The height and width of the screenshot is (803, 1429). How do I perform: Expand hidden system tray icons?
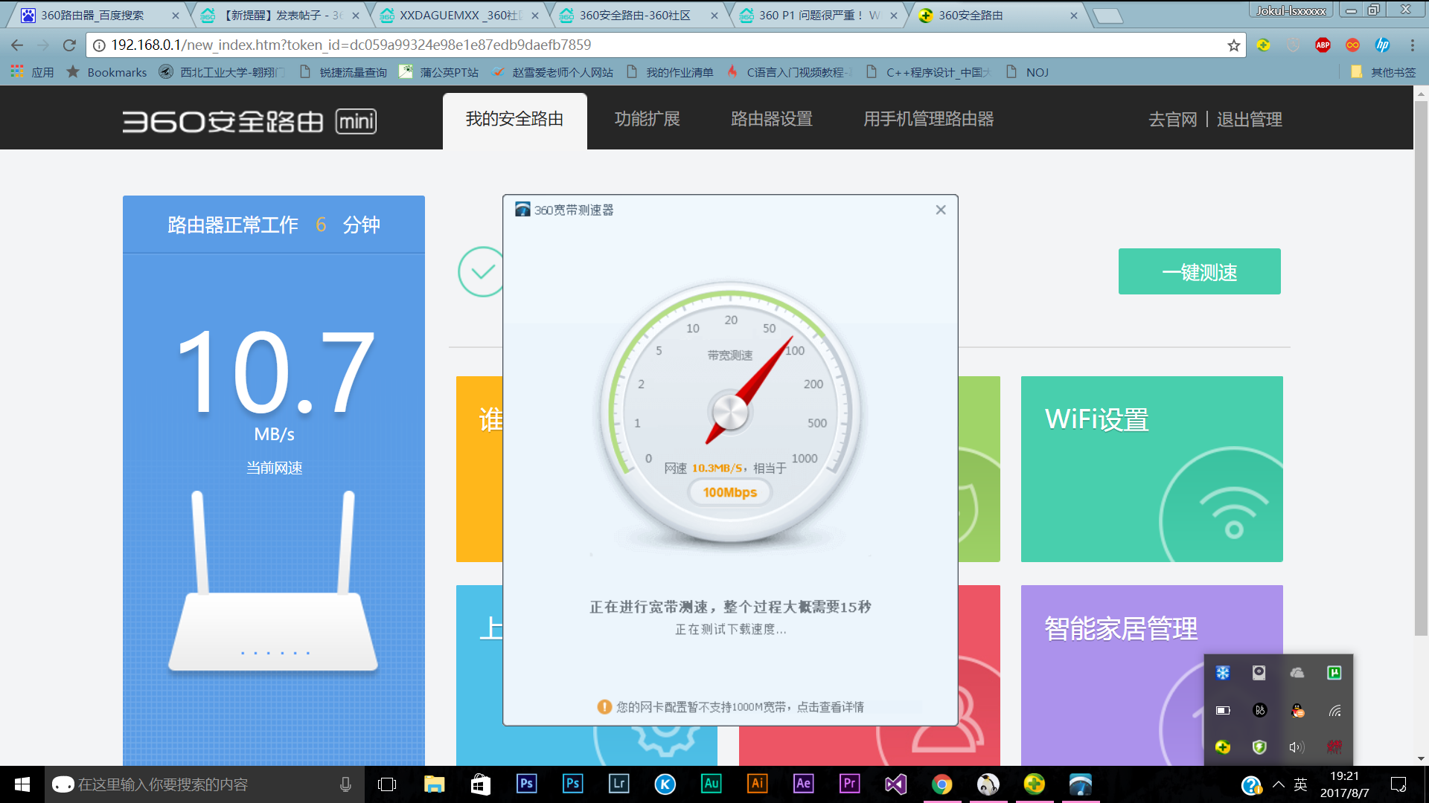[x=1279, y=784]
